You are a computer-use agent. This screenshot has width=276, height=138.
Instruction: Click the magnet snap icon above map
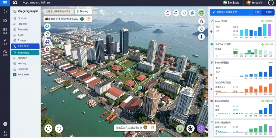point(168,13)
